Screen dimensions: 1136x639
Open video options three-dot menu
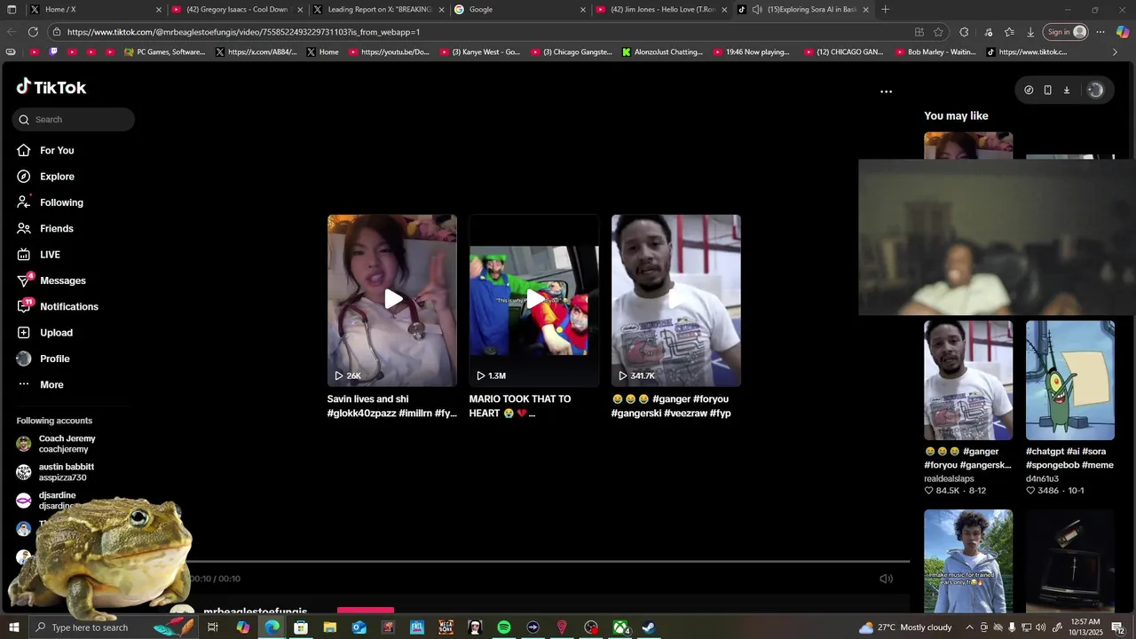[886, 91]
